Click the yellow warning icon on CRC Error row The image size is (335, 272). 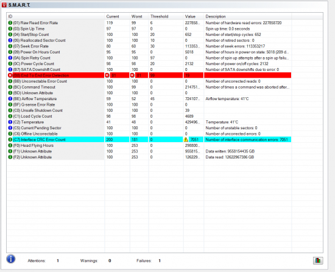pos(186,140)
